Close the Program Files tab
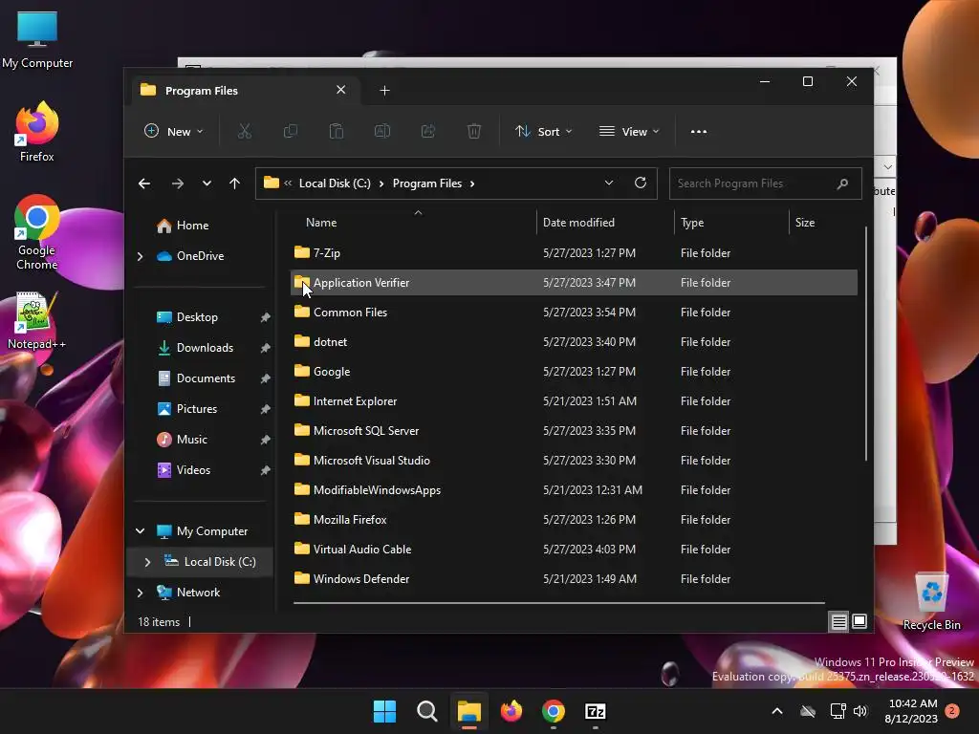 pos(341,90)
